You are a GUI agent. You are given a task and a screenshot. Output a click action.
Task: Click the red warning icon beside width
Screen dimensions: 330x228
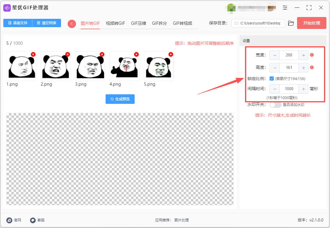(x=312, y=55)
